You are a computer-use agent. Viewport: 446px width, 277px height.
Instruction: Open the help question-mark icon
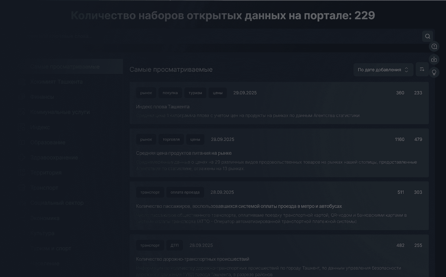[434, 46]
